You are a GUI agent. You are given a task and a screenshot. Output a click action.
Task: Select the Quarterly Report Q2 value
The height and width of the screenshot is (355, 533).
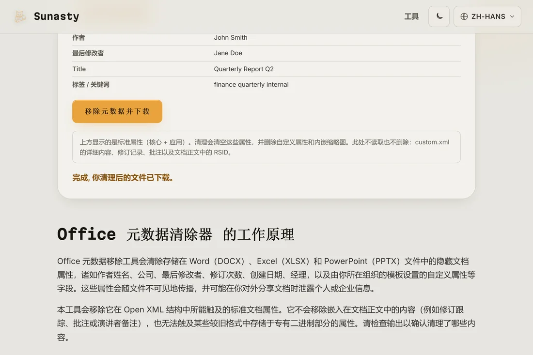(x=244, y=69)
